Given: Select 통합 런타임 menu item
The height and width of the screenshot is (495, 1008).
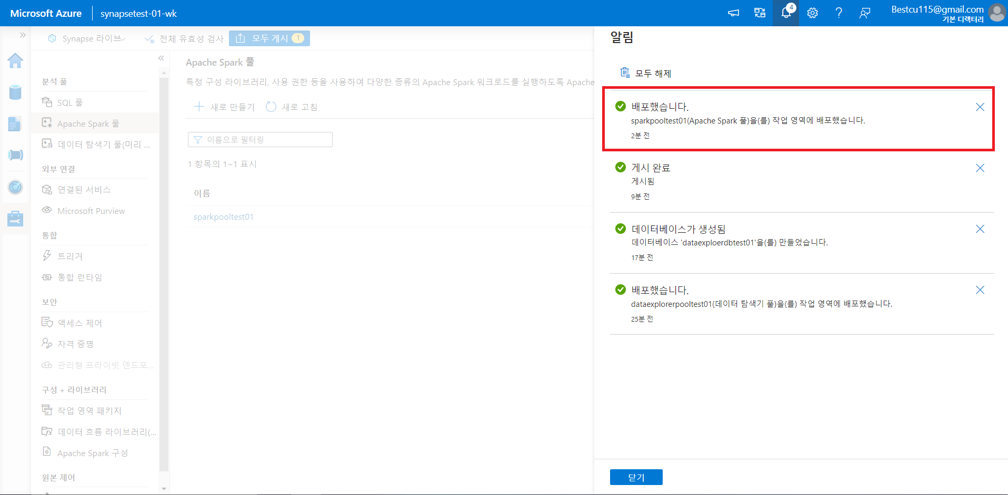Looking at the screenshot, I should pyautogui.click(x=95, y=277).
